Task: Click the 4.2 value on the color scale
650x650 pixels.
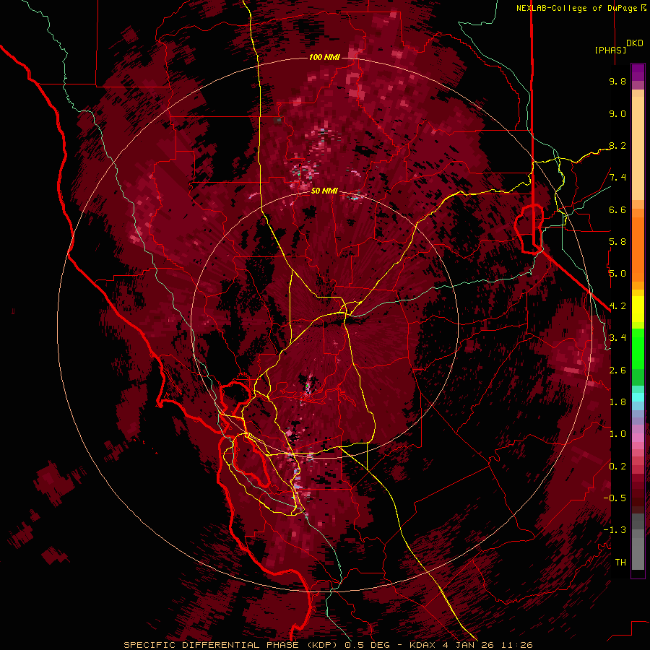Action: pyautogui.click(x=617, y=306)
